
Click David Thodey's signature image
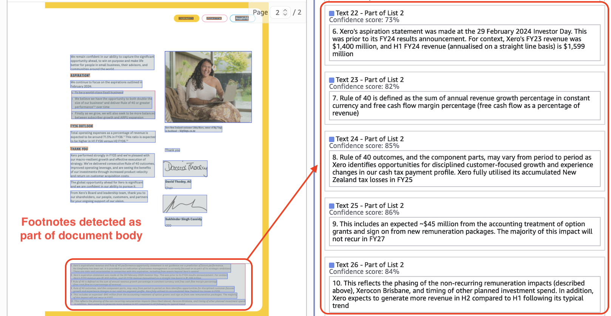(185, 169)
